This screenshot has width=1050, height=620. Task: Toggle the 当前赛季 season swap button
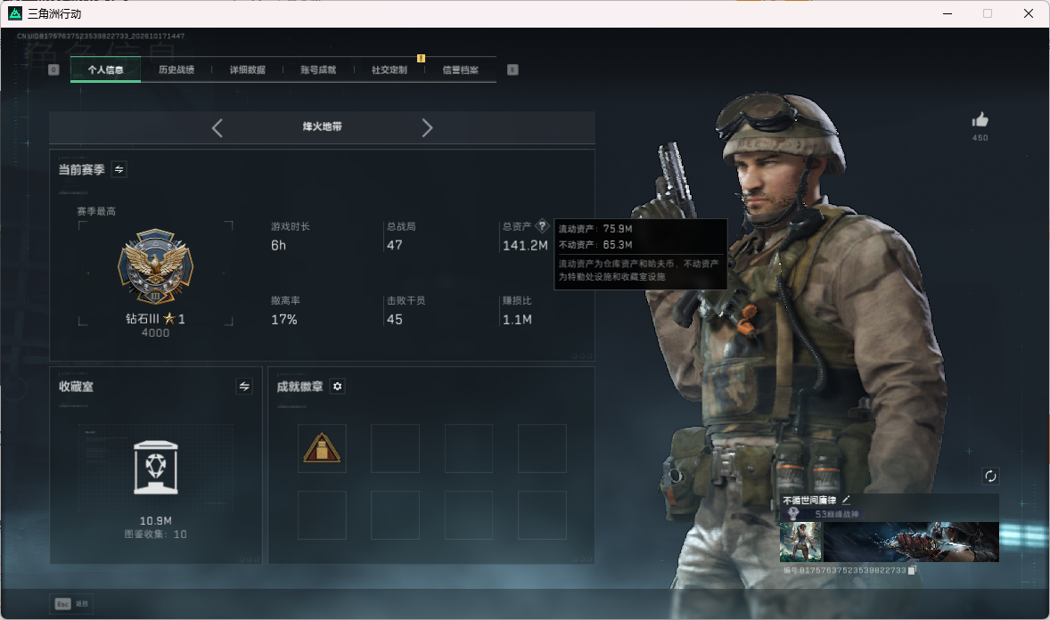(x=119, y=169)
